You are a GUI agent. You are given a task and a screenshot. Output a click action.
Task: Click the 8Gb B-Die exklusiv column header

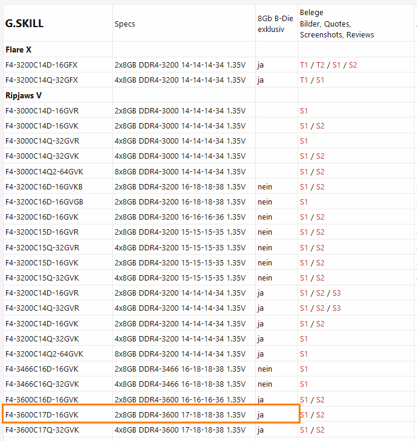(x=275, y=24)
